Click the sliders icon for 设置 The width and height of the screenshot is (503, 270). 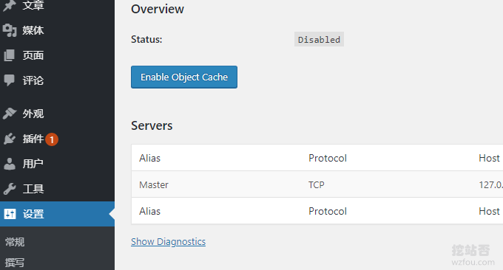pos(10,214)
